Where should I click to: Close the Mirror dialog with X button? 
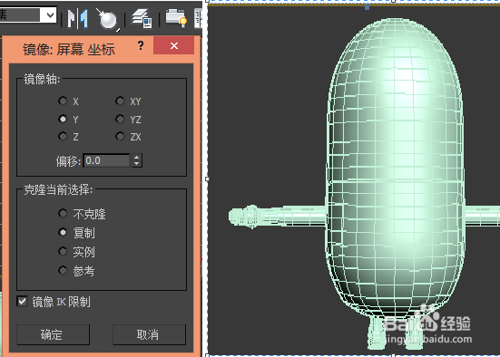pyautogui.click(x=174, y=45)
